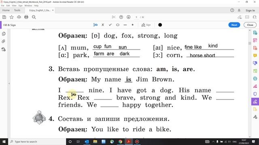Open the File menu

pyautogui.click(x=3, y=6)
